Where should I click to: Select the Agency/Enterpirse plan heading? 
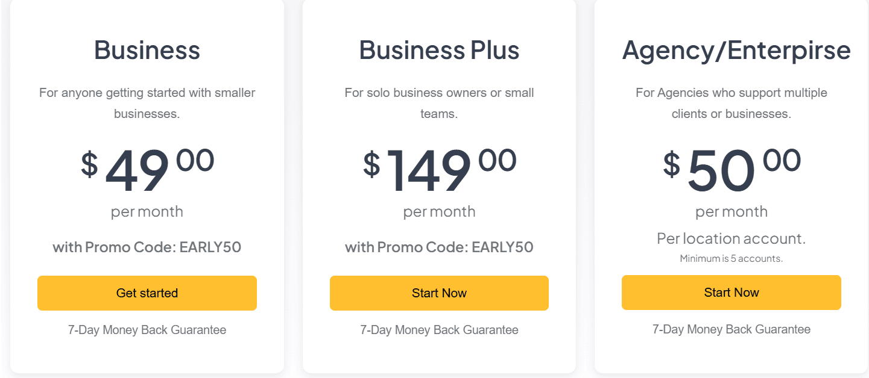pyautogui.click(x=731, y=50)
